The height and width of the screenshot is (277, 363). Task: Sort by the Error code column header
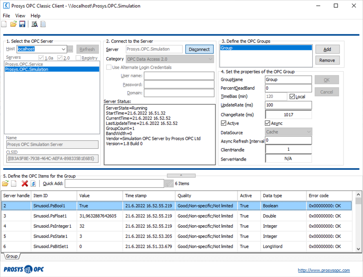[x=329, y=196]
